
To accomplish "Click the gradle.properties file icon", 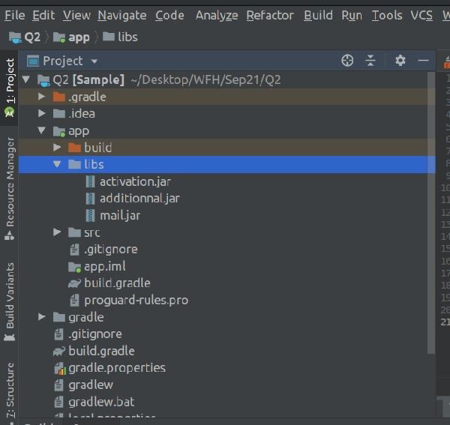I will [59, 368].
